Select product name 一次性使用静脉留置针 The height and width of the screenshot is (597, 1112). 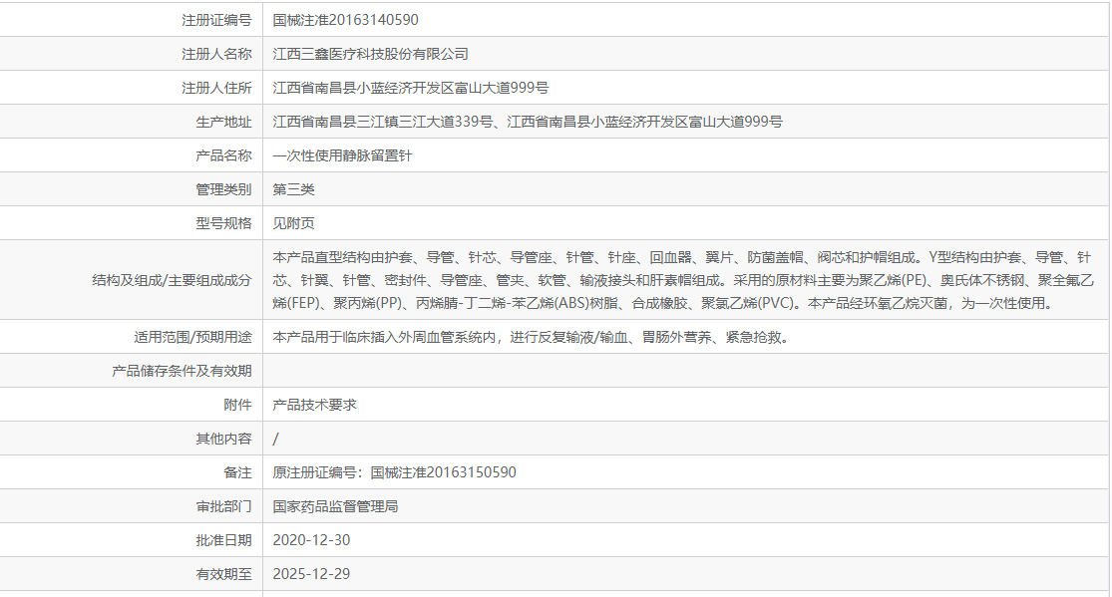[x=342, y=156]
